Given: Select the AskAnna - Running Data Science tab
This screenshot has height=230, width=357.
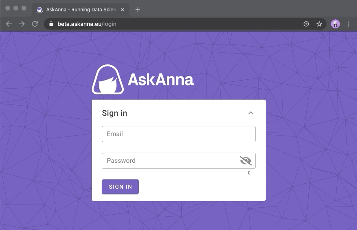Looking at the screenshot, I should pyautogui.click(x=80, y=10).
